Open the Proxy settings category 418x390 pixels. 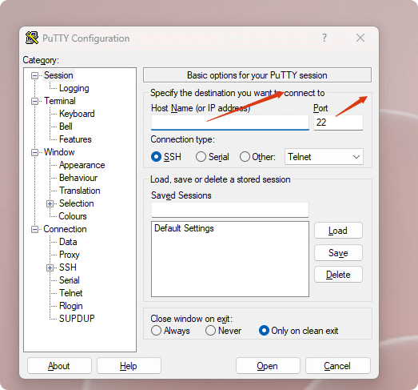[70, 255]
